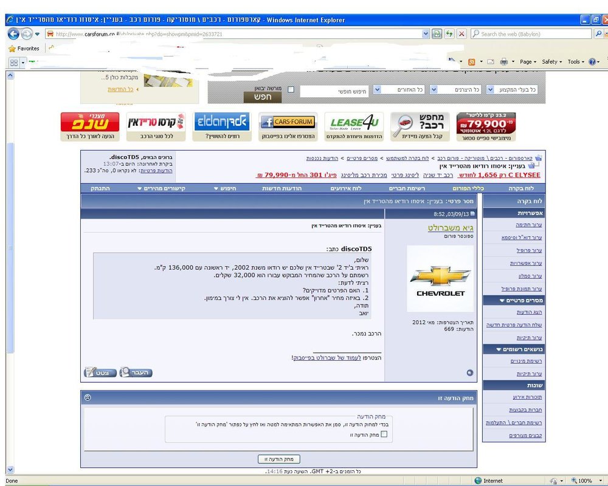The height and width of the screenshot is (486, 608).
Task: Click the Quick Tabs grid icon
Action: click(14, 63)
